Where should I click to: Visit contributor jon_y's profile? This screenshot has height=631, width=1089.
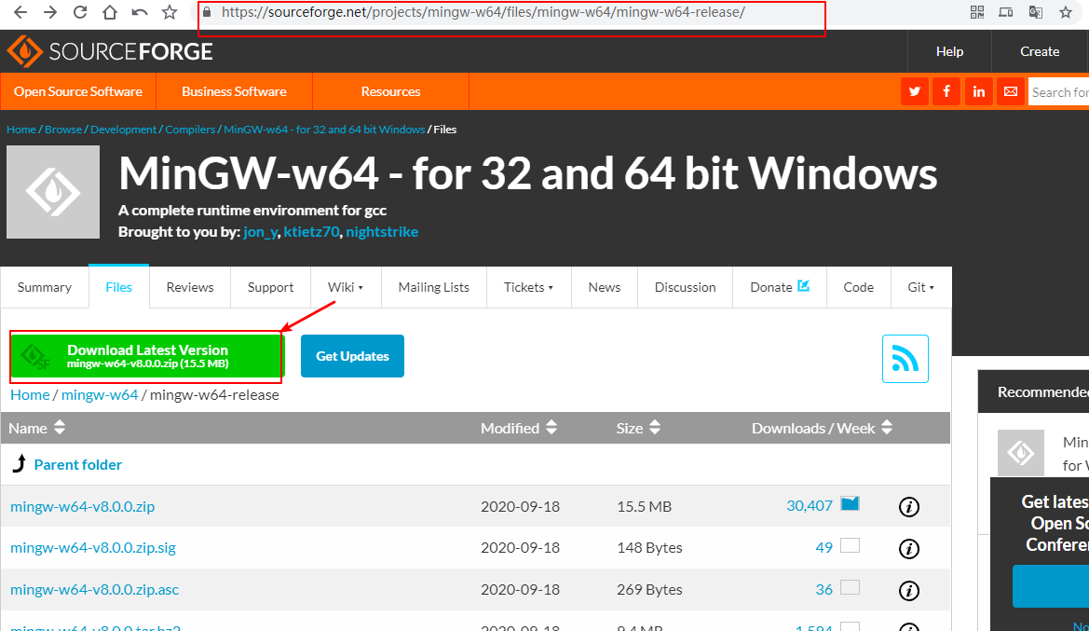pyautogui.click(x=261, y=232)
